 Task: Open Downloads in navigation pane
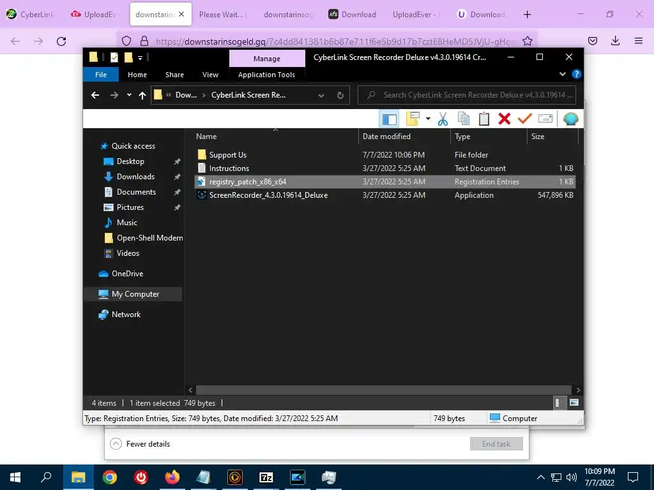[135, 177]
